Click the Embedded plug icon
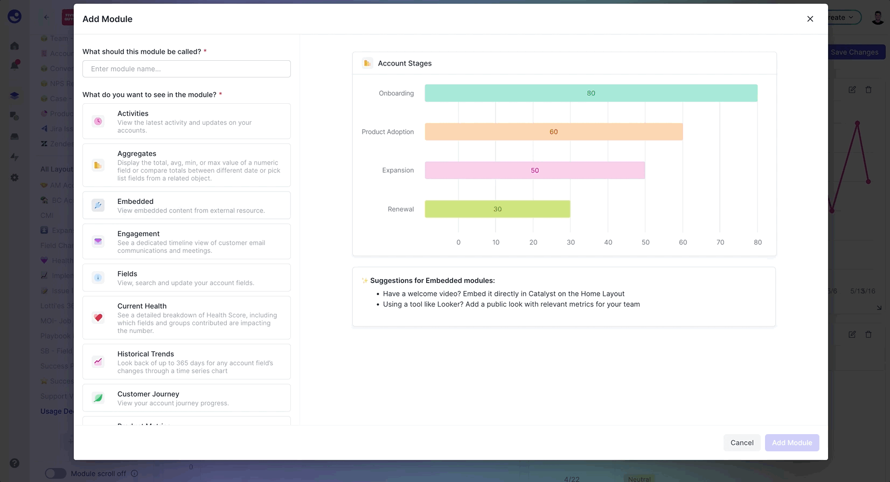This screenshot has width=890, height=482. [98, 205]
